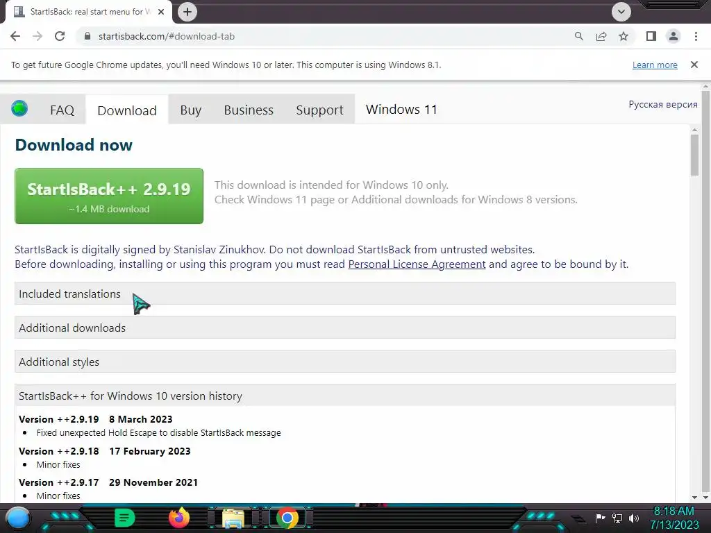Close the StartIsBack browser tab
711x533 pixels.
[x=161, y=12]
